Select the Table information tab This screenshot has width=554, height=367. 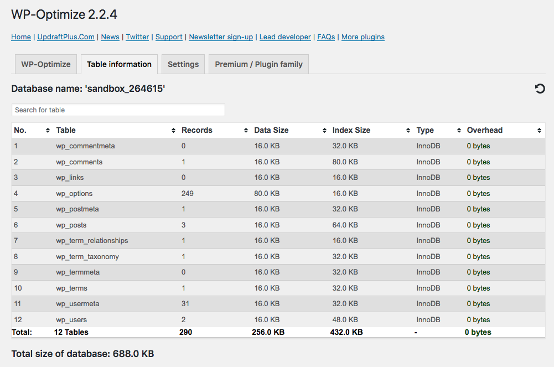119,64
